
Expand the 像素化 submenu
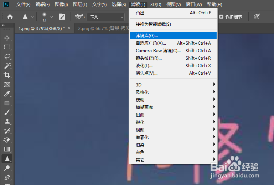pos(173,137)
